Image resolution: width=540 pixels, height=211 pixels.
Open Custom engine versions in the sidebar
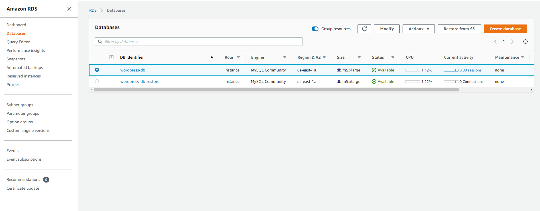click(28, 130)
